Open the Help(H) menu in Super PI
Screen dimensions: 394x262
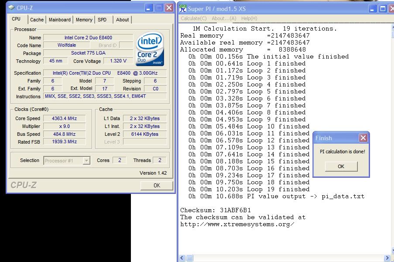[x=249, y=18]
